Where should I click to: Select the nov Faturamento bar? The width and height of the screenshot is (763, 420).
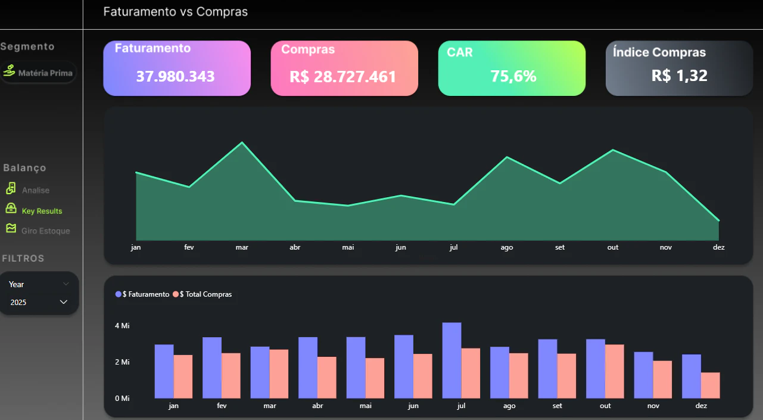[643, 375]
